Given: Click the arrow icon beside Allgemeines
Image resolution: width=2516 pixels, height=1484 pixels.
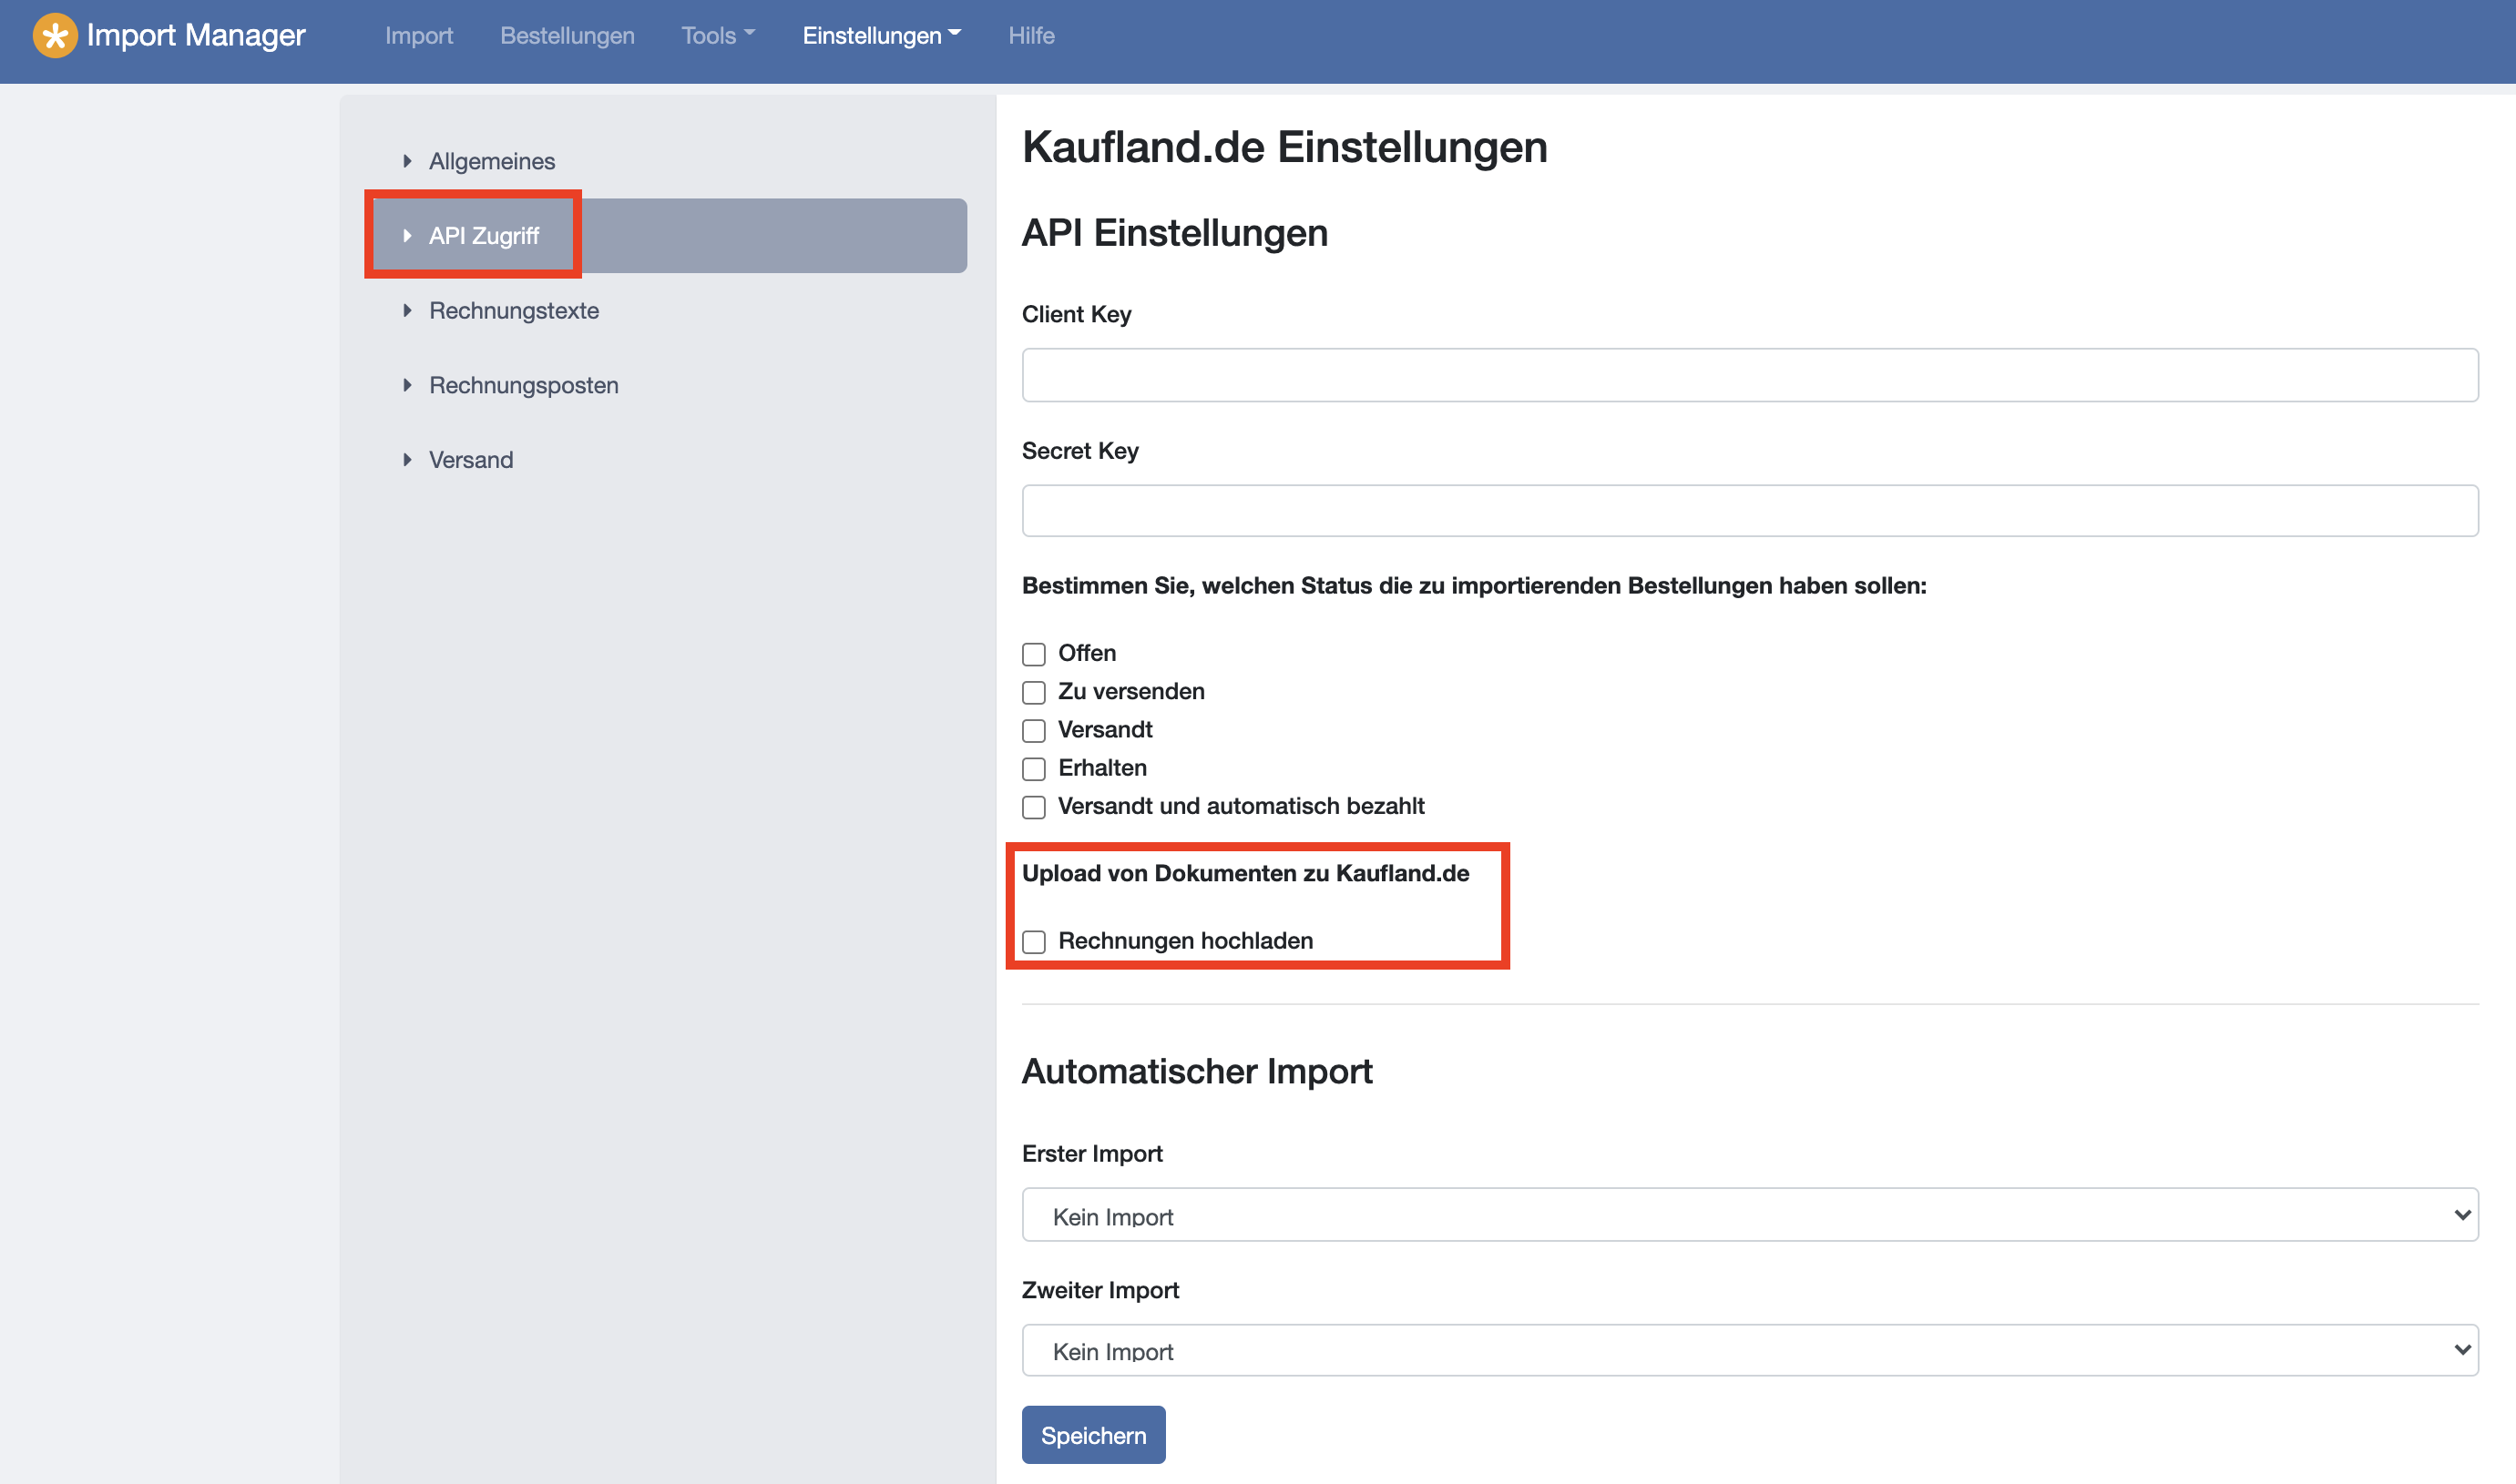Looking at the screenshot, I should pos(407,161).
